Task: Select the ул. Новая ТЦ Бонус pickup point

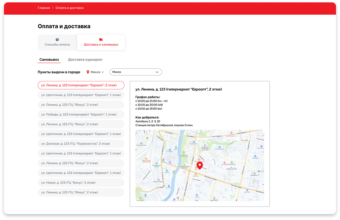Action: 81,183
